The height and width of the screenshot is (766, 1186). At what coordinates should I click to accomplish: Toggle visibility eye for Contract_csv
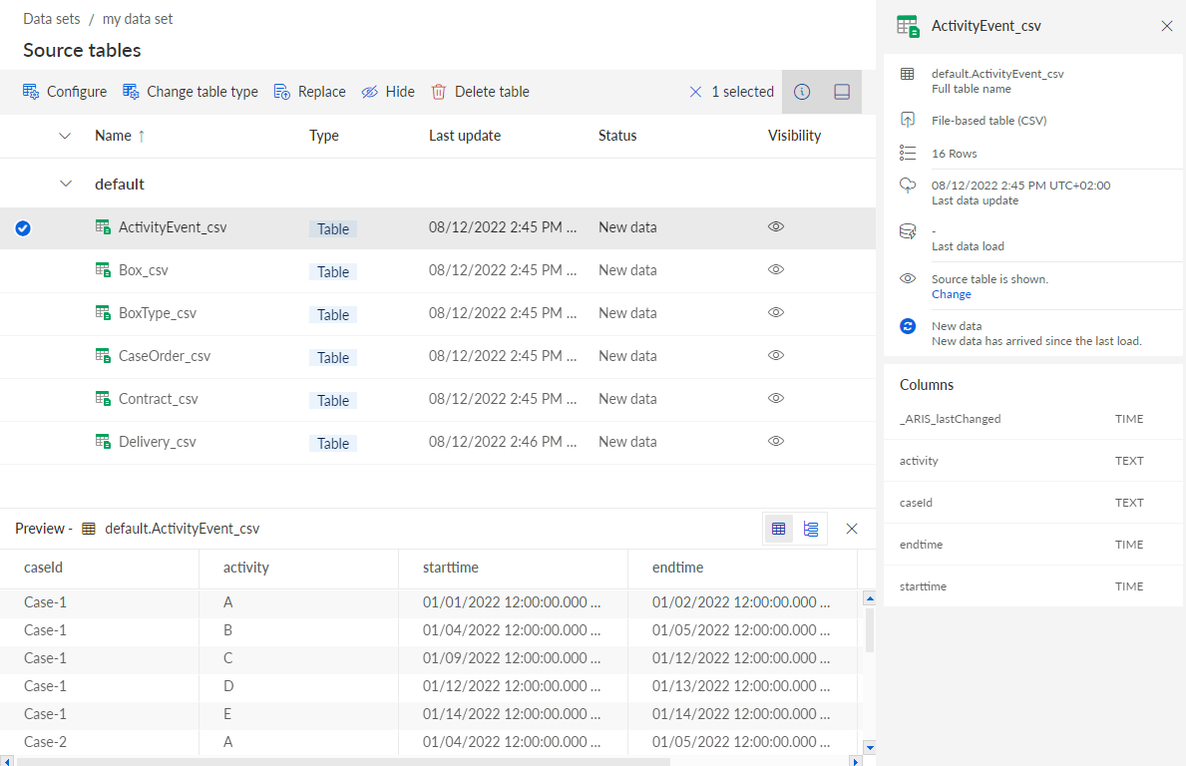[x=776, y=399]
